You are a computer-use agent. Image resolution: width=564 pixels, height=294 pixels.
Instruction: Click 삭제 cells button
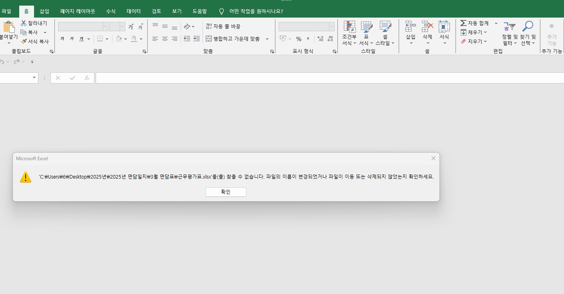(x=428, y=33)
